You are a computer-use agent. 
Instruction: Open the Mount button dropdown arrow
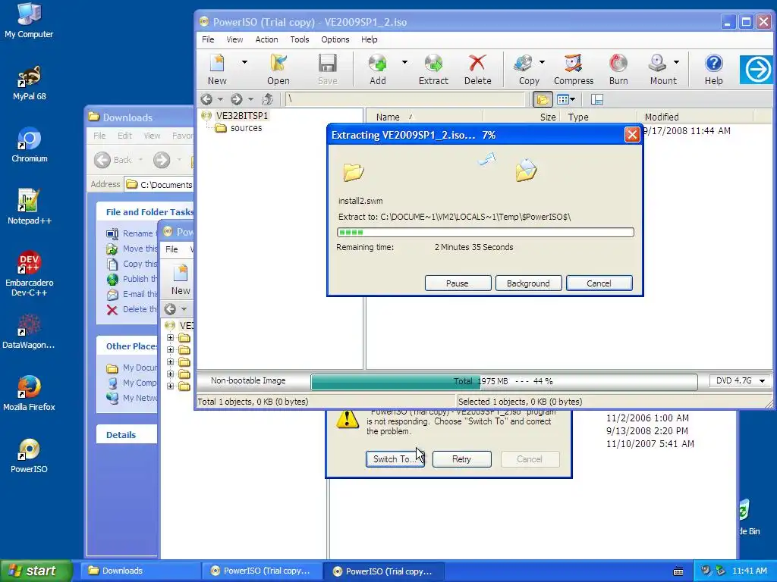coord(676,62)
